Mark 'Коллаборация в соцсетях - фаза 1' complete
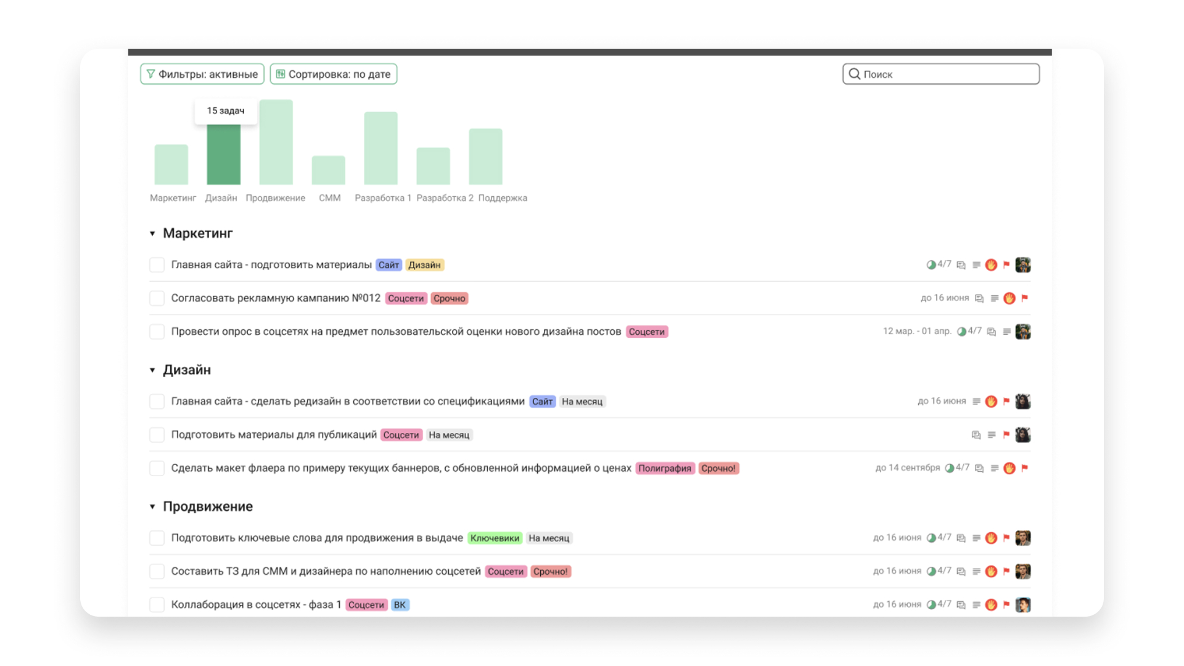The height and width of the screenshot is (666, 1184). pyautogui.click(x=157, y=605)
